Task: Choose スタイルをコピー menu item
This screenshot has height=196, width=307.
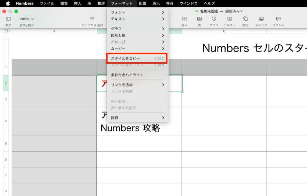Action: point(137,58)
